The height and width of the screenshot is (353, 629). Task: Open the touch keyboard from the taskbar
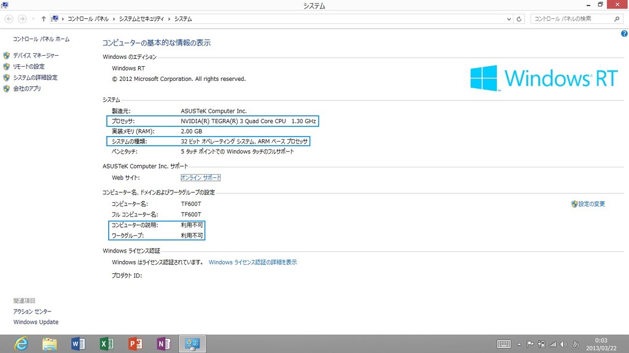[504, 344]
